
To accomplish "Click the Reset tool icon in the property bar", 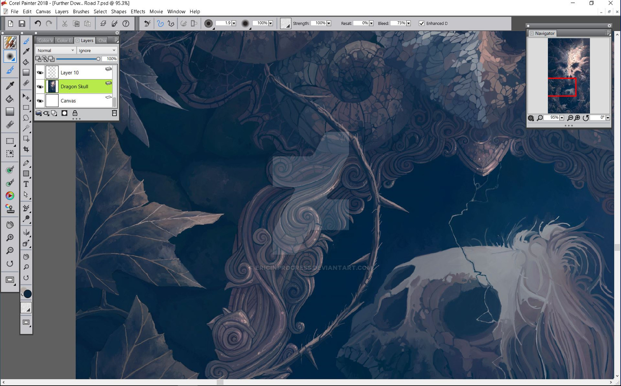I will (147, 24).
